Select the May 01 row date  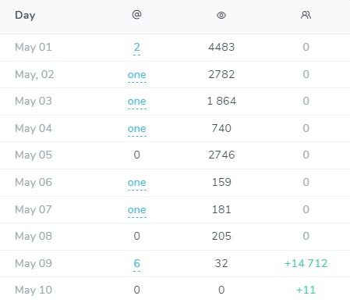pyautogui.click(x=34, y=48)
